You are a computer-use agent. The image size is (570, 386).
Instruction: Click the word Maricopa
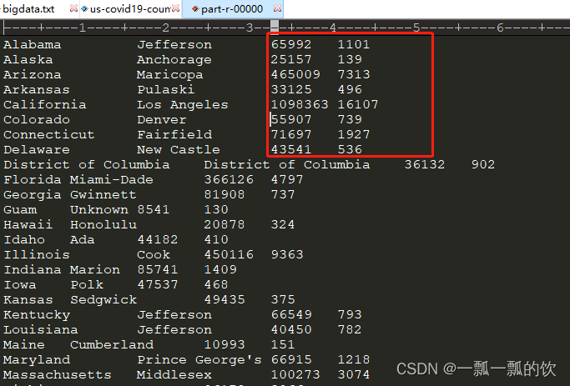[x=169, y=75]
